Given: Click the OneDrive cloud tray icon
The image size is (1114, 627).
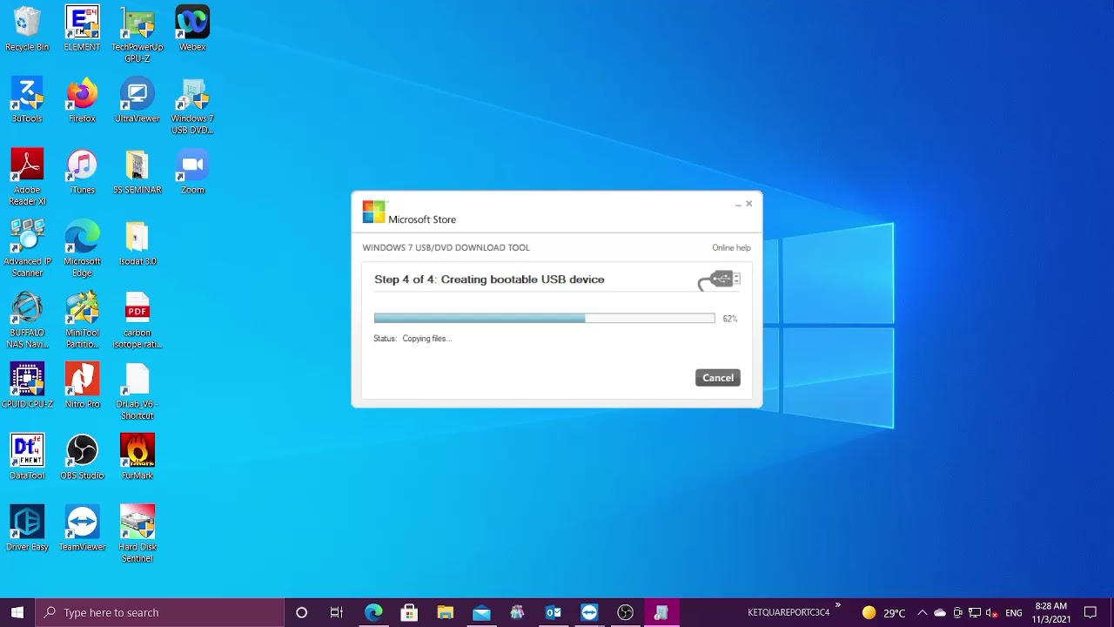Looking at the screenshot, I should tap(940, 612).
